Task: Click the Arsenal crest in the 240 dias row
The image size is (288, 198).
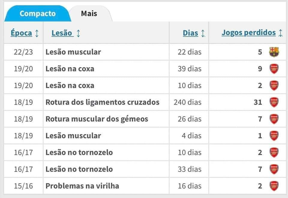Action: pyautogui.click(x=274, y=102)
